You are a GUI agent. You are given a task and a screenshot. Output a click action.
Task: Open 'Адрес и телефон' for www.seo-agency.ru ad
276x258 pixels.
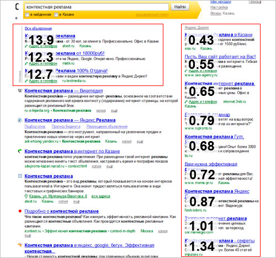(x=203, y=71)
